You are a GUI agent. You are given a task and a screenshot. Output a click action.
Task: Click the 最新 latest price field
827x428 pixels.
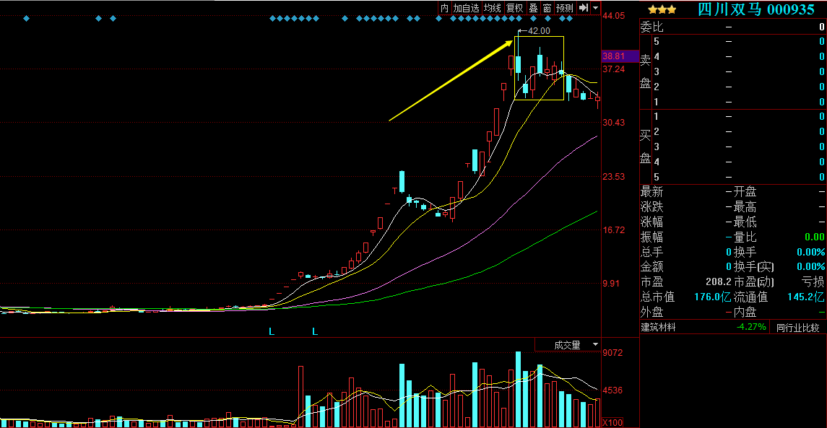686,191
